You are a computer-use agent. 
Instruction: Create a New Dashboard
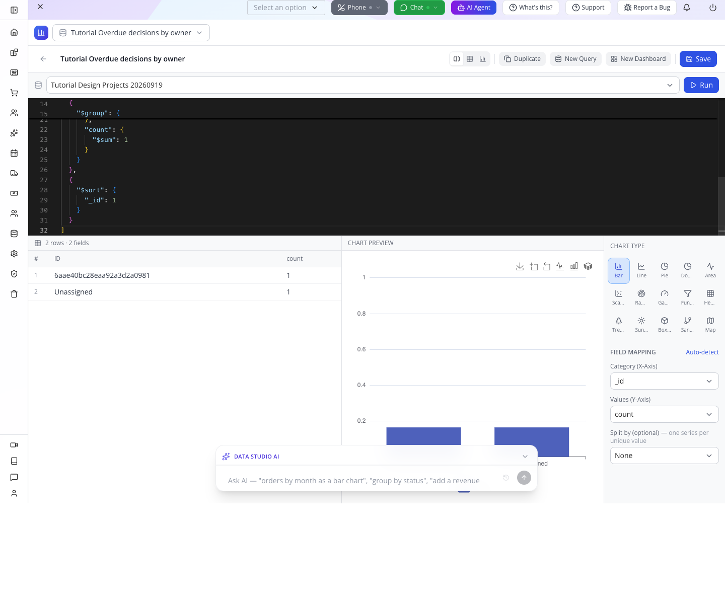coord(638,59)
